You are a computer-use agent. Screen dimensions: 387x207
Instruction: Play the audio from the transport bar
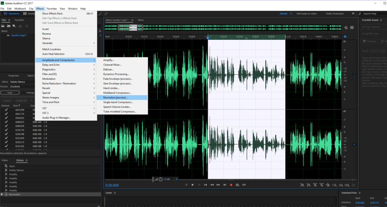click(x=193, y=185)
